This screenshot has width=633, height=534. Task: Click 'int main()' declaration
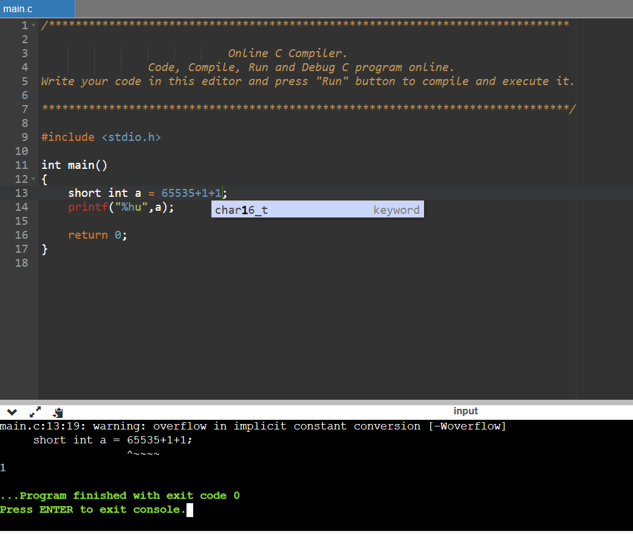74,165
